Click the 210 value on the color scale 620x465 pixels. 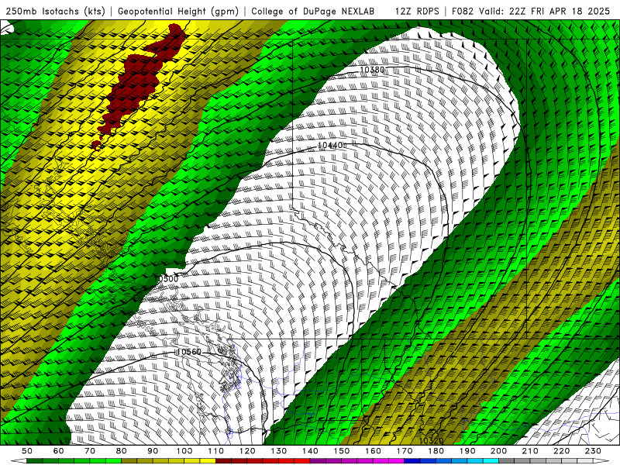tap(530, 451)
